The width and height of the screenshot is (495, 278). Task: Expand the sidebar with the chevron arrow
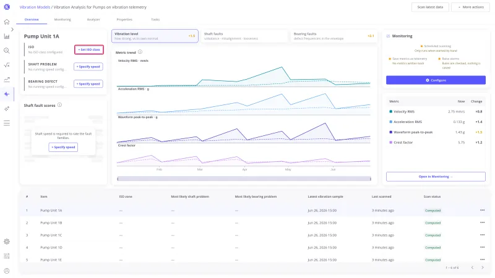point(12,29)
